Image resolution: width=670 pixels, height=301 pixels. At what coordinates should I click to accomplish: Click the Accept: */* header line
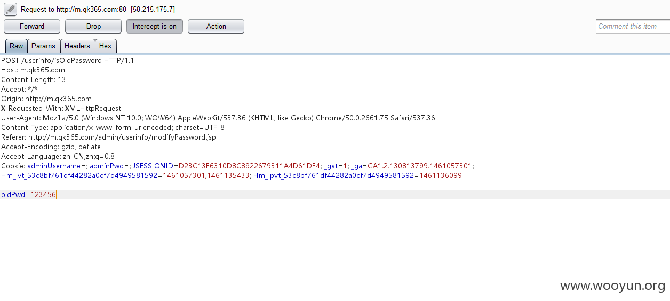19,89
